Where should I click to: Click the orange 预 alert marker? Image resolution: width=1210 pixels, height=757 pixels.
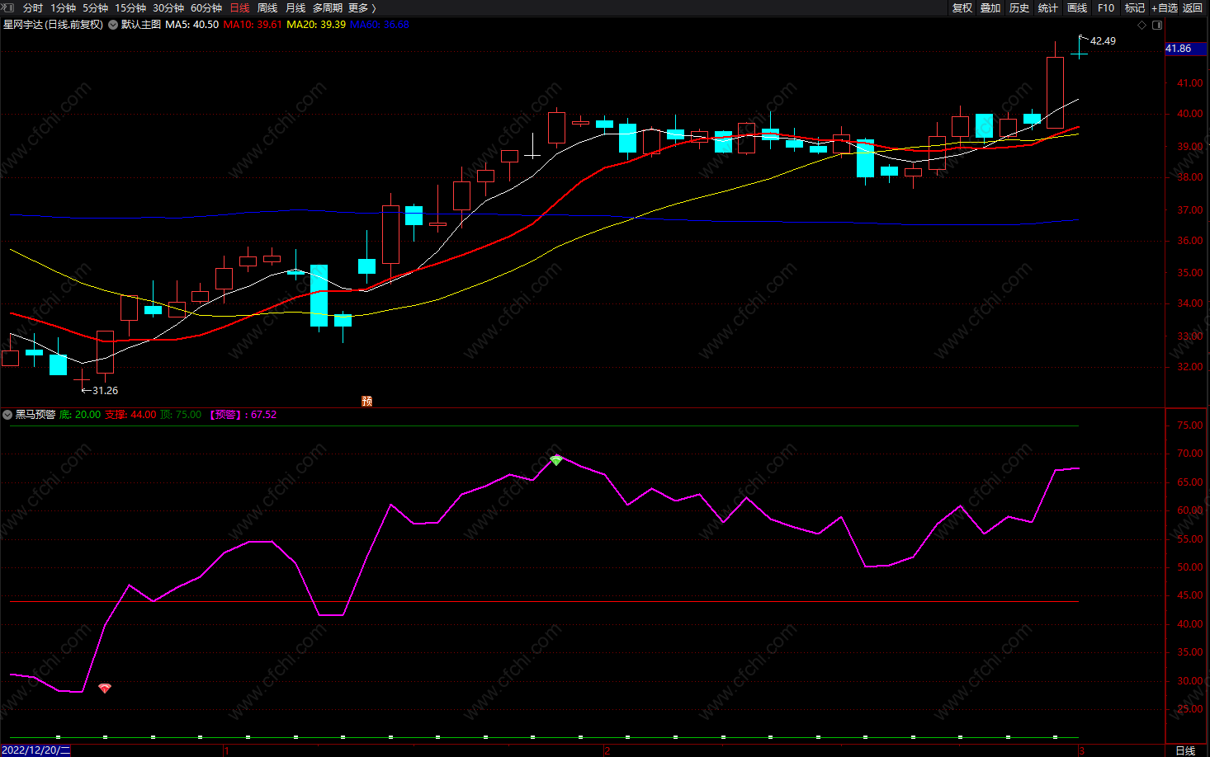coord(366,401)
